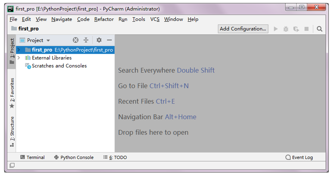The width and height of the screenshot is (334, 177).
Task: Open the Window menu
Action: [174, 19]
